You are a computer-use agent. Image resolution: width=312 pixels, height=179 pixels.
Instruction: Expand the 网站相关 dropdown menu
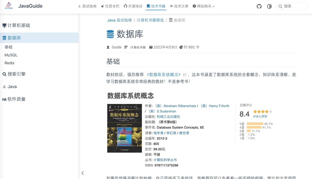point(204,6)
